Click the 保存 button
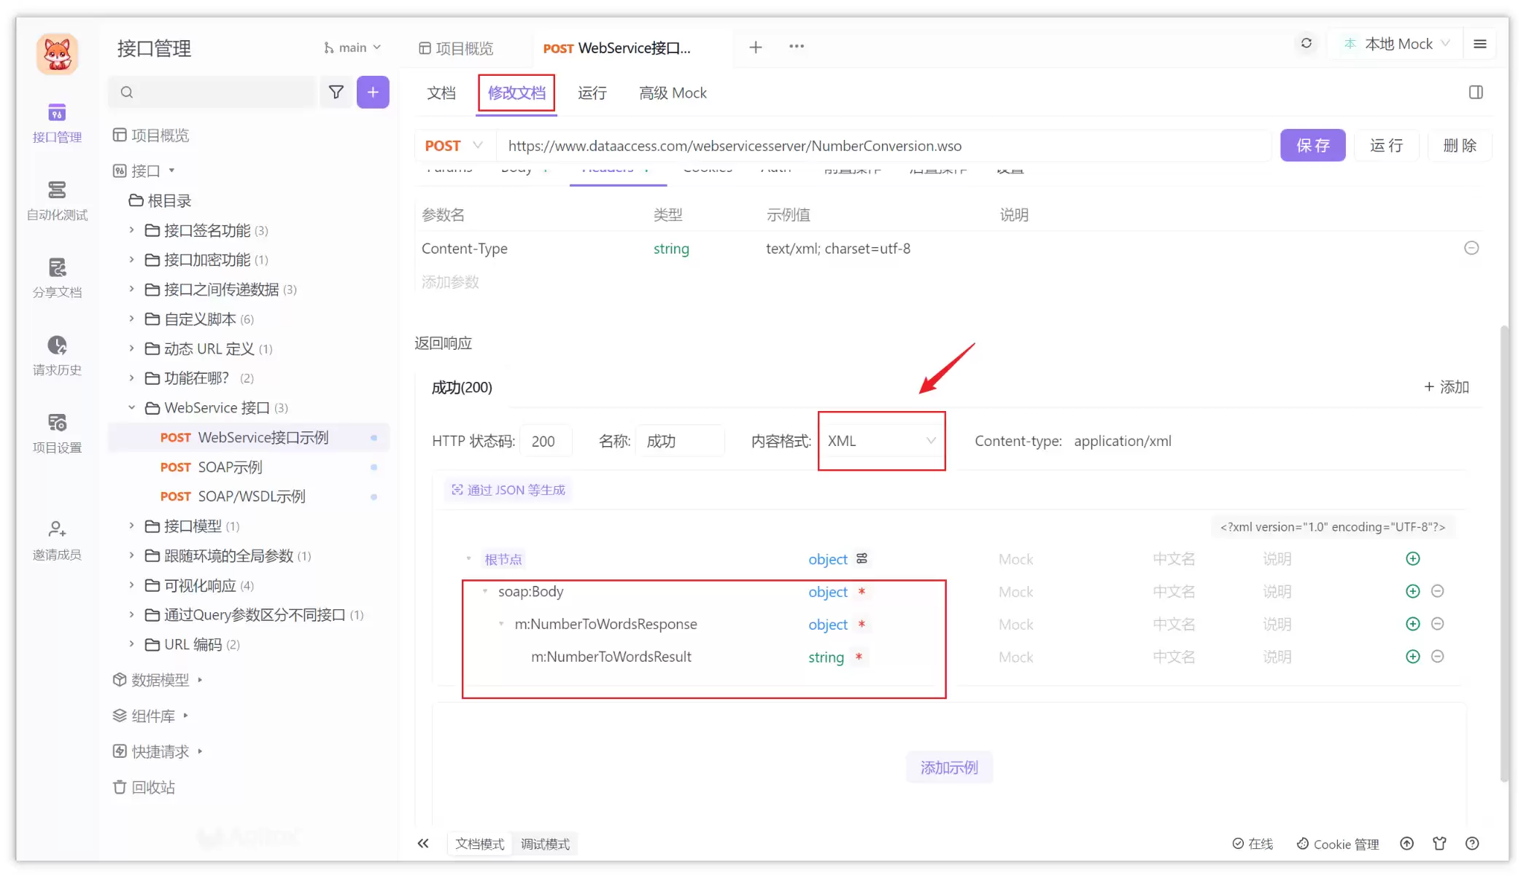Viewport: 1529px width, 876px height. coord(1313,146)
